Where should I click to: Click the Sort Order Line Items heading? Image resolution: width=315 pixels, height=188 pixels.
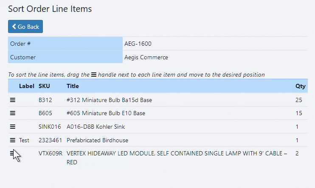point(50,8)
